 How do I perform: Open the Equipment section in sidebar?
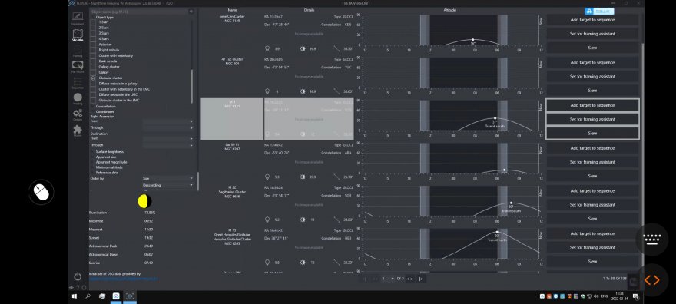pos(78,18)
